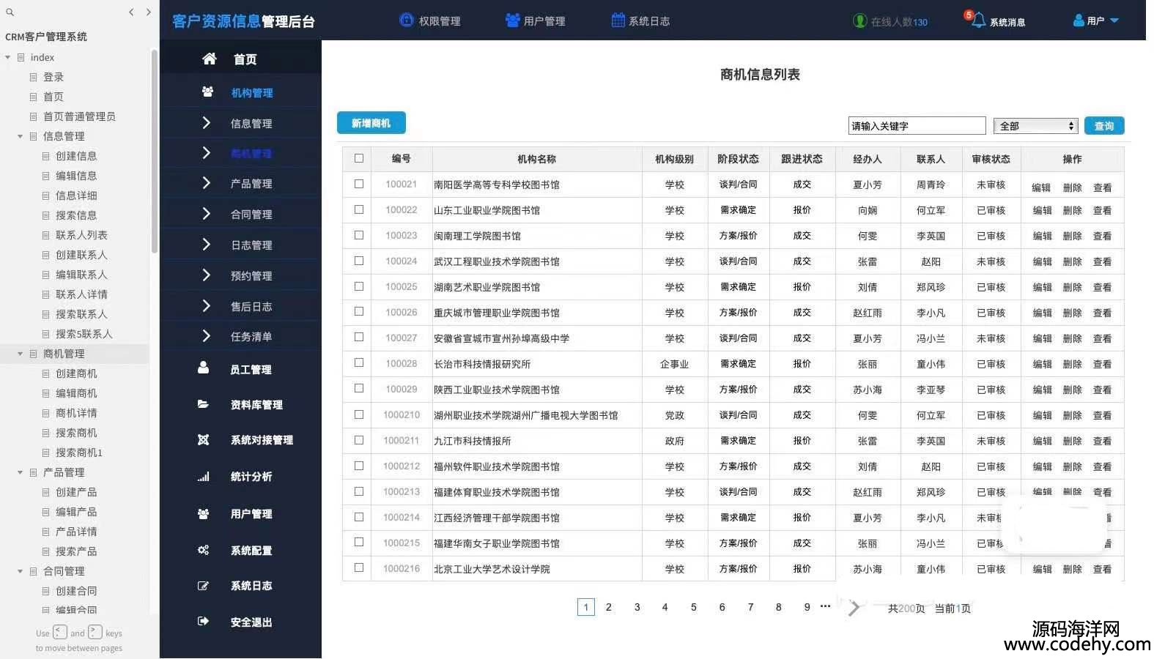Expand the 合同管理 sidebar chevron

pyautogui.click(x=206, y=214)
